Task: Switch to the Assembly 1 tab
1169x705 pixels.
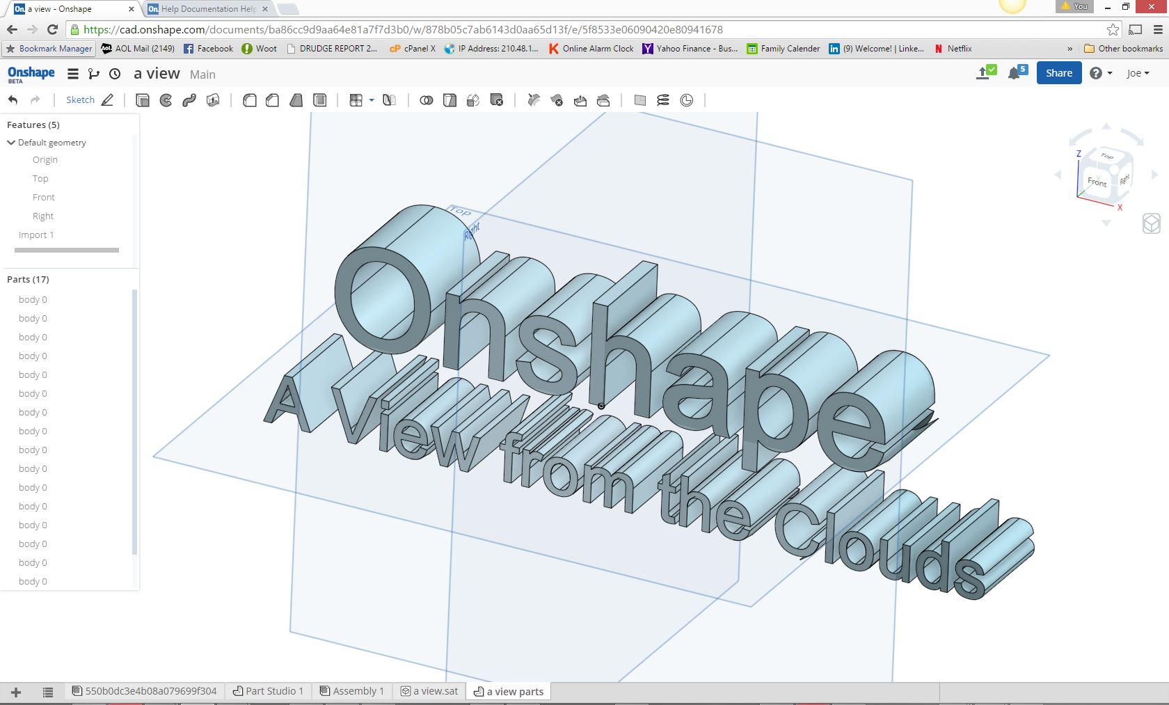Action: [x=352, y=691]
